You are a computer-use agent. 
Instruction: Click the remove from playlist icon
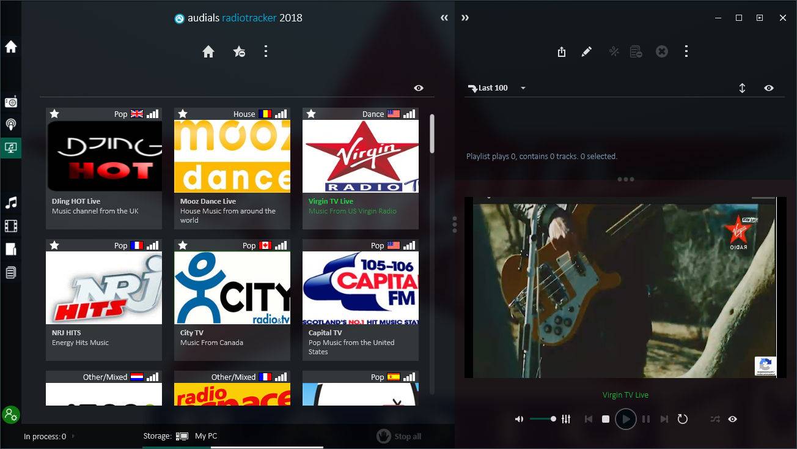tap(636, 52)
